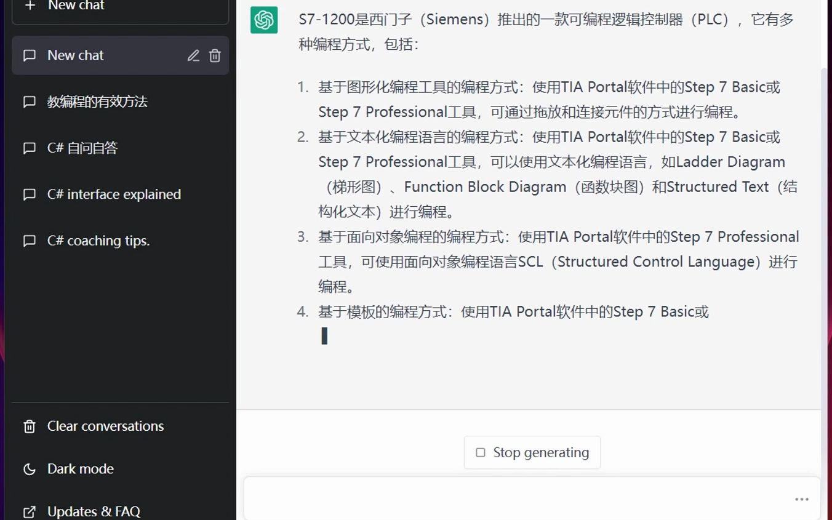The image size is (832, 520).
Task: Click list item 3 text '基于面向对象编程的编程方式'
Action: click(x=411, y=237)
